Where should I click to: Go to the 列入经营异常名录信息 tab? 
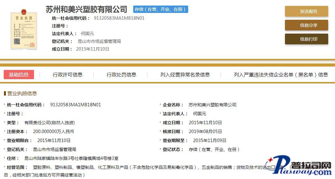point(185,75)
